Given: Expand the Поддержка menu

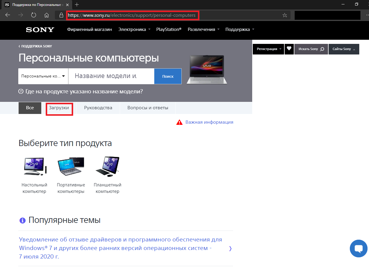Looking at the screenshot, I should pos(240,29).
